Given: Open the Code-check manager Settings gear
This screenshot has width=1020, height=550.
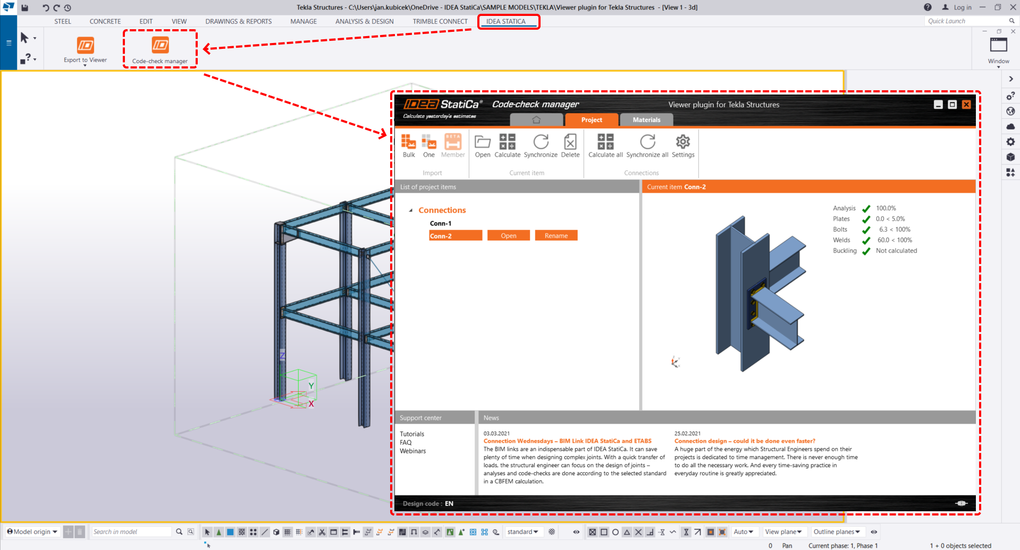Looking at the screenshot, I should click(x=683, y=142).
